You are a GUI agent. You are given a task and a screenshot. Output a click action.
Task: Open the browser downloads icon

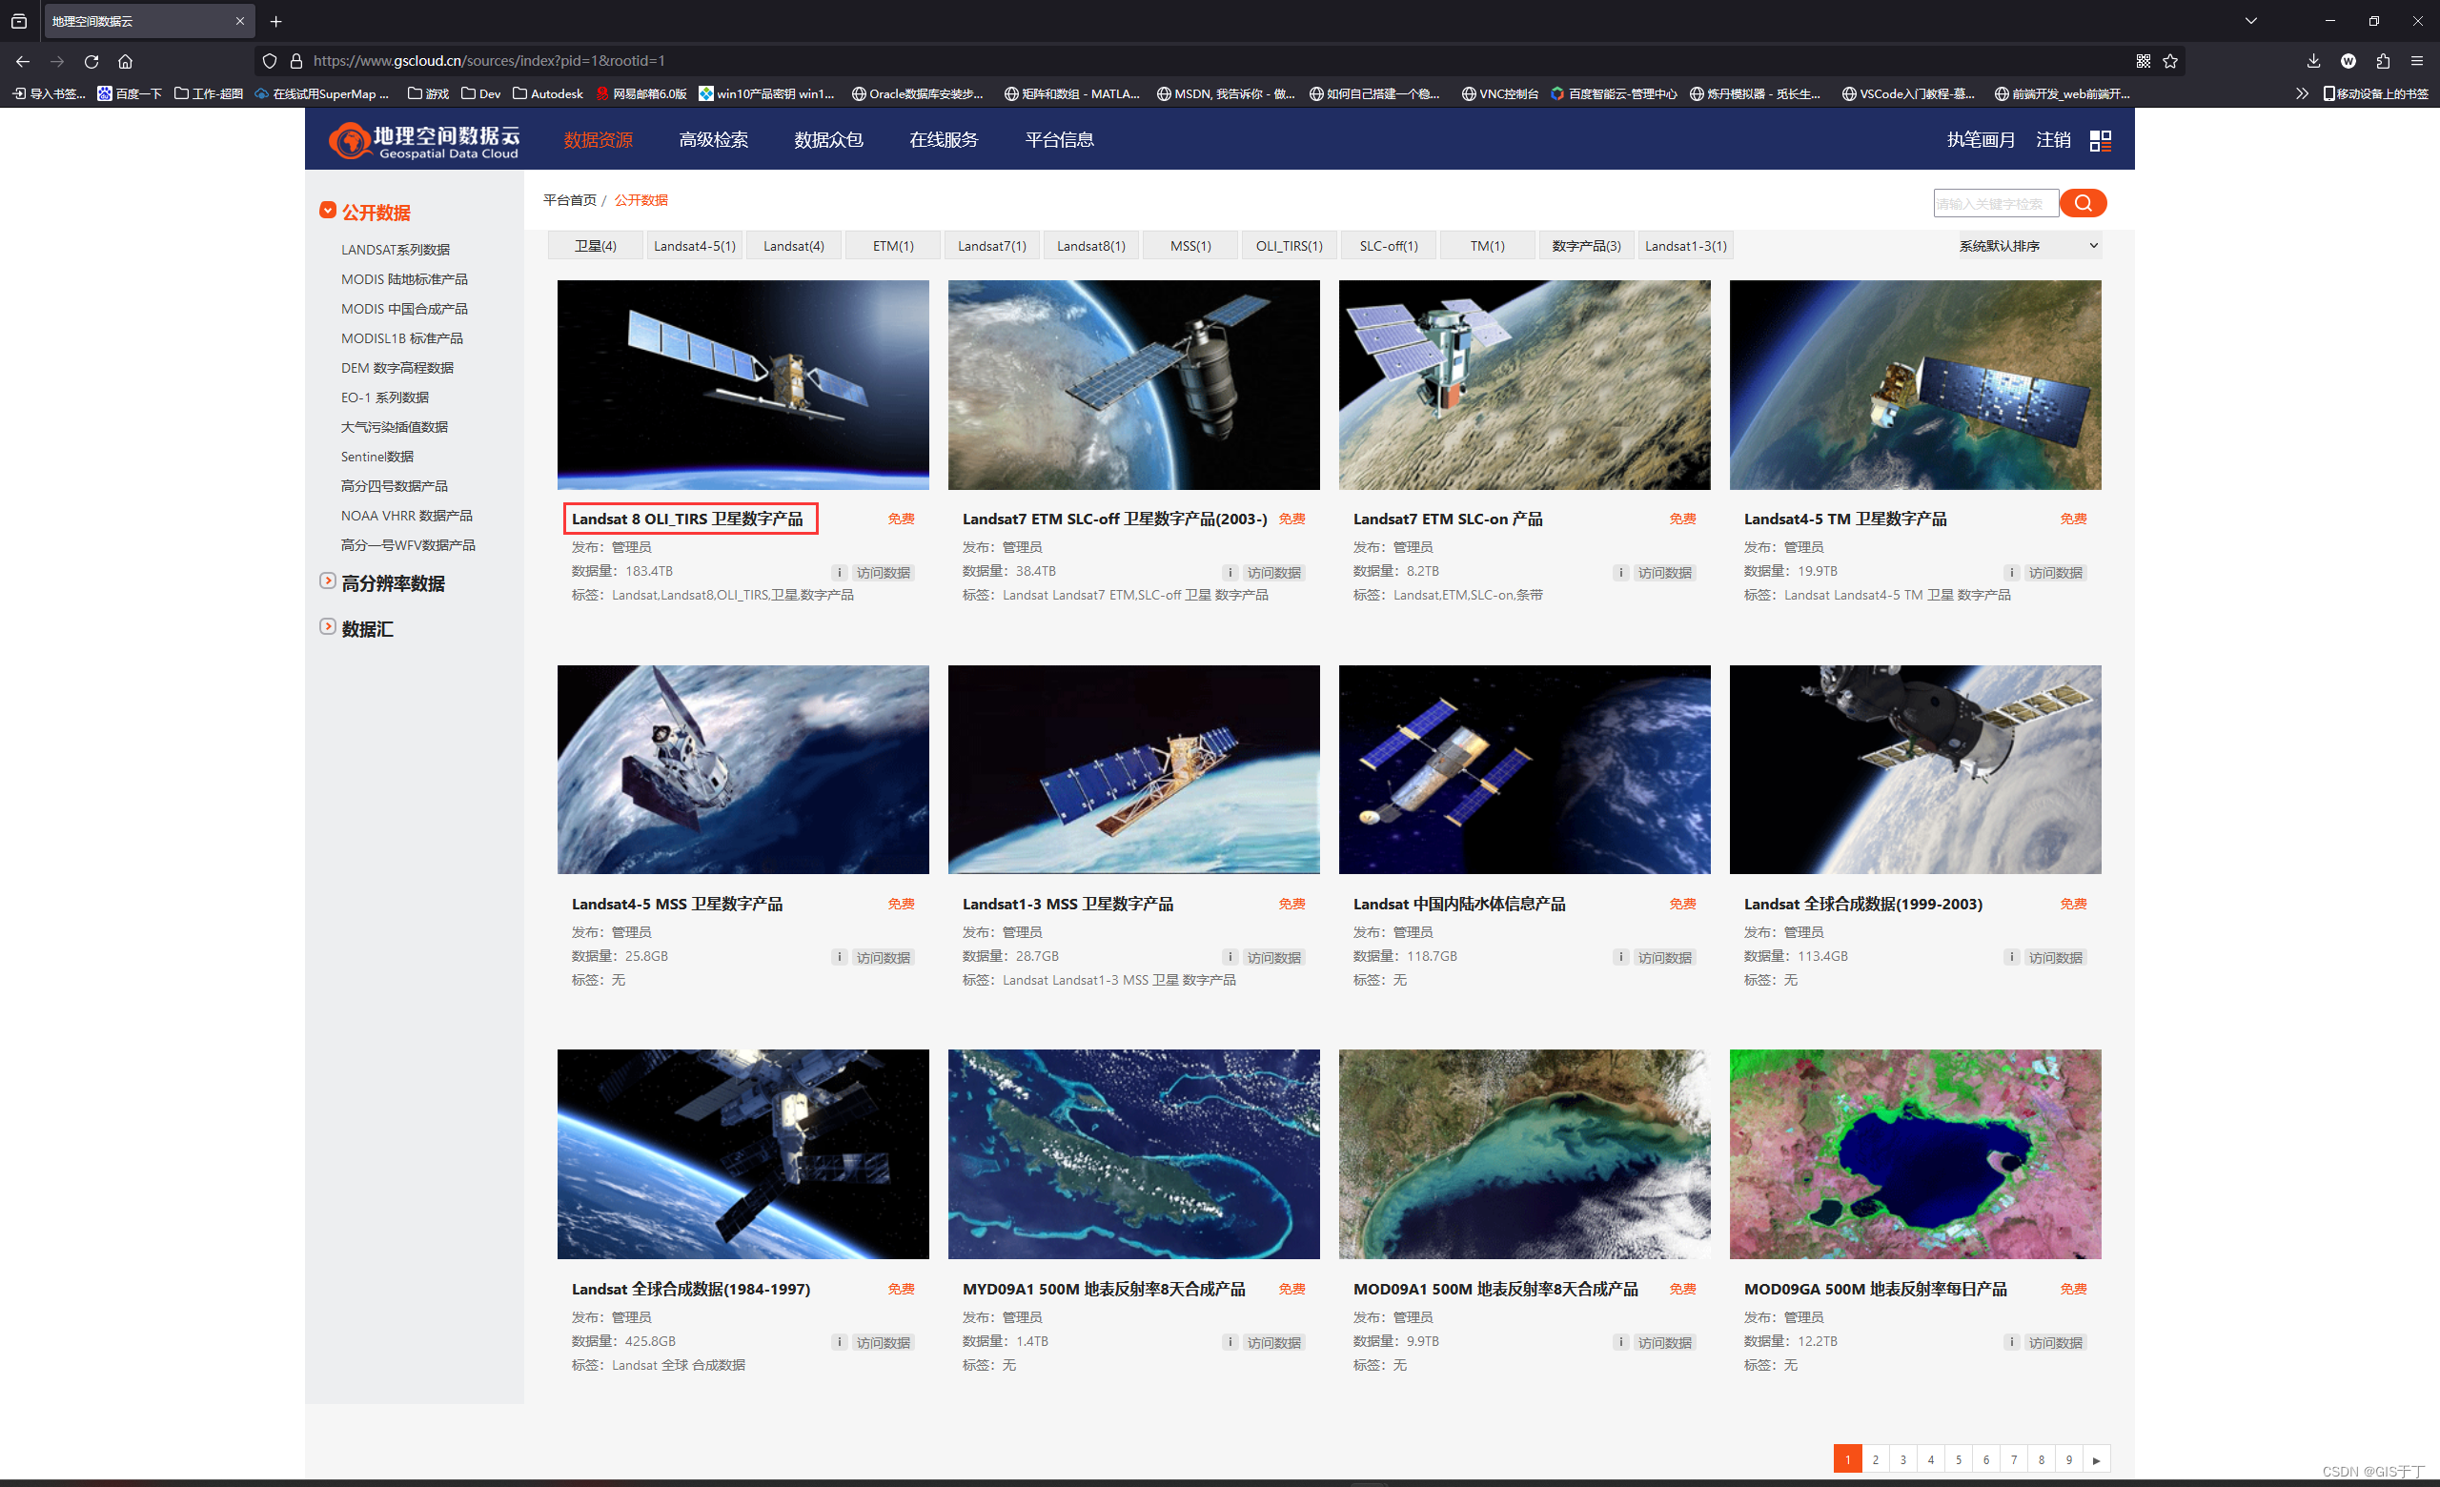(2312, 61)
